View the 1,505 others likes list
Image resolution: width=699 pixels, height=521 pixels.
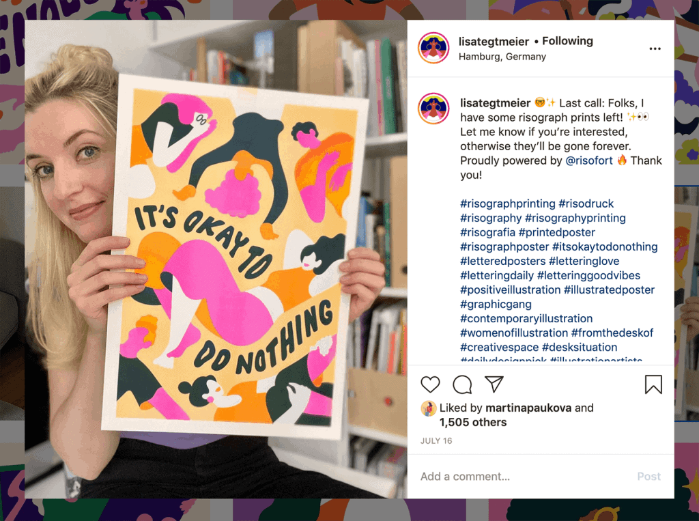pyautogui.click(x=473, y=423)
